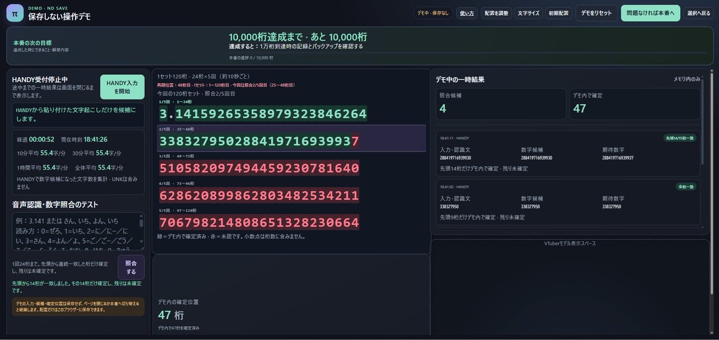The image size is (719, 340).
Task: Select the digit row 510582097494459230781640
Action: coord(259,168)
